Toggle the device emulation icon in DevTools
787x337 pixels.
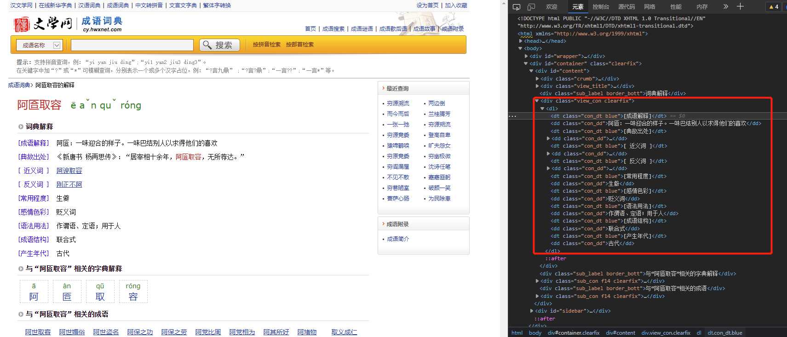point(531,7)
